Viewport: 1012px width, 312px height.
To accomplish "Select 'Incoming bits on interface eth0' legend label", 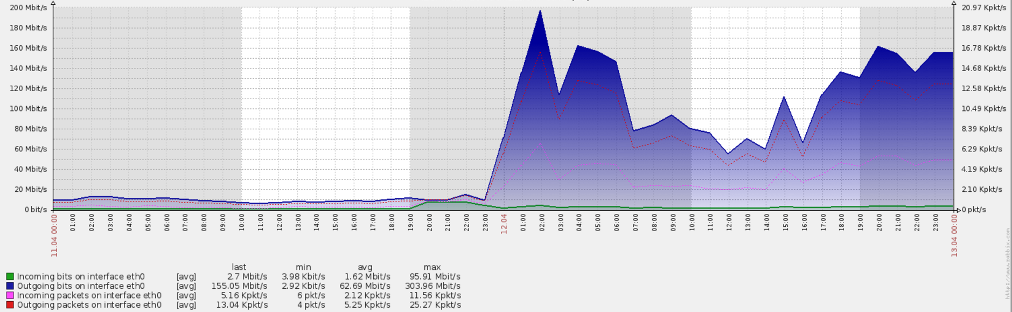I will [x=81, y=277].
